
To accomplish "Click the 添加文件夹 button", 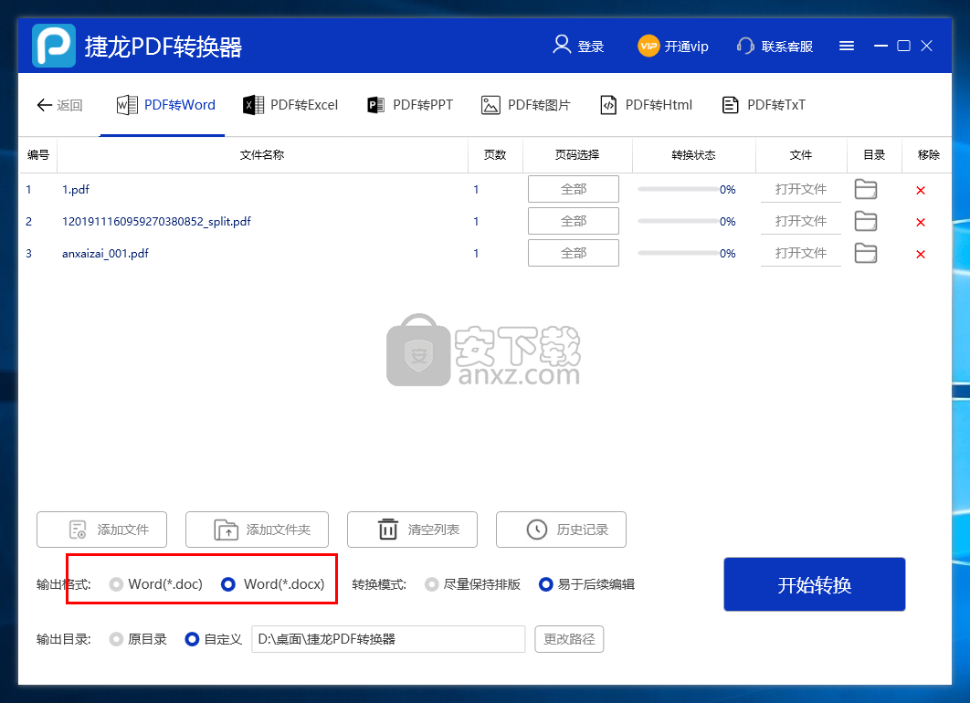I will 257,530.
